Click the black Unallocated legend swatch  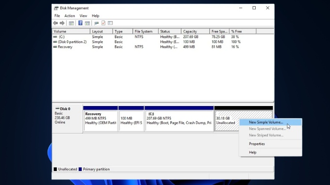(x=55, y=169)
